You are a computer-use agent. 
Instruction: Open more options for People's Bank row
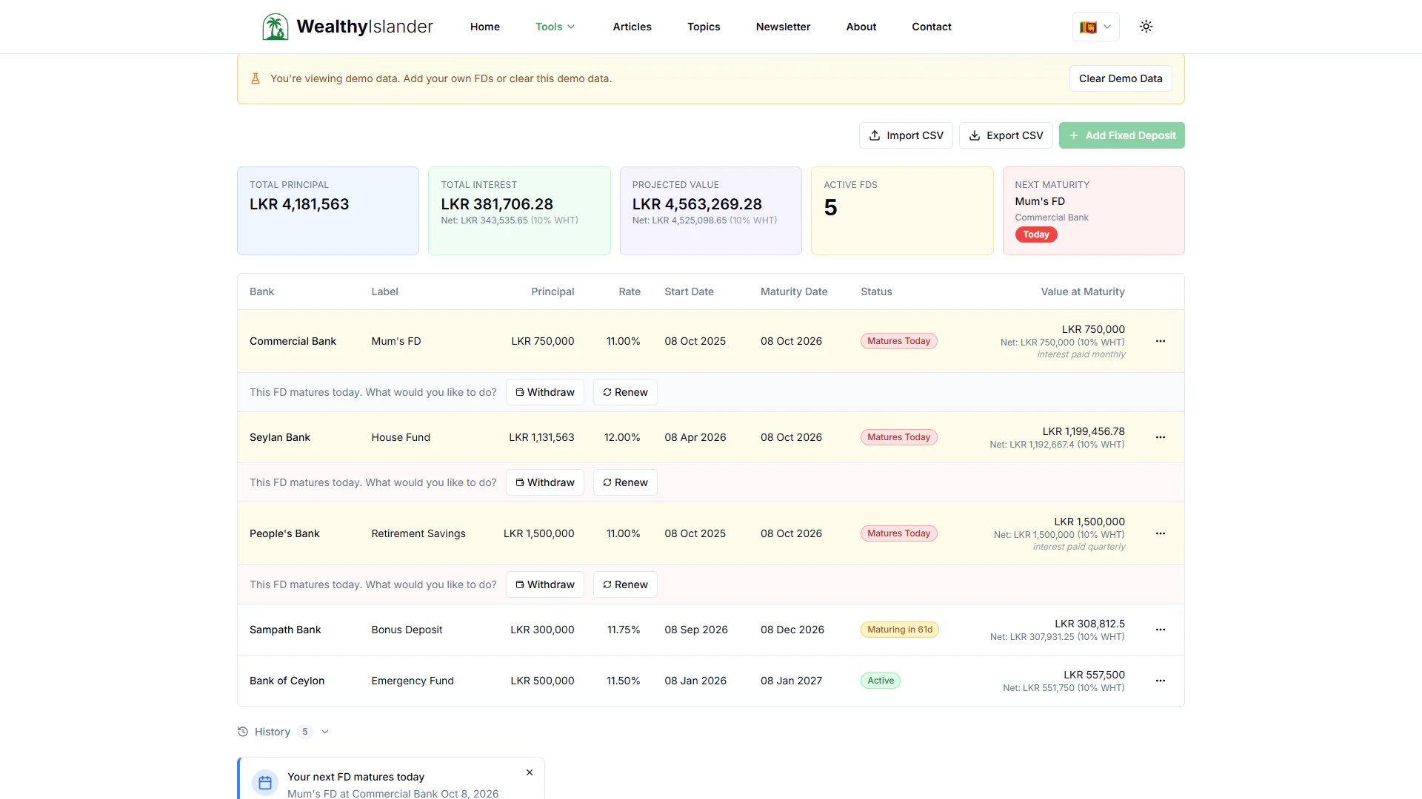point(1161,533)
